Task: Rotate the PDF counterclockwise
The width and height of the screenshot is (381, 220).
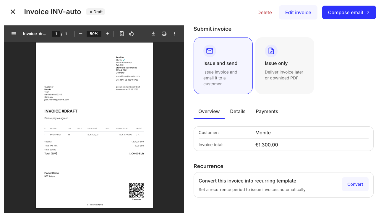Action: pos(131,34)
